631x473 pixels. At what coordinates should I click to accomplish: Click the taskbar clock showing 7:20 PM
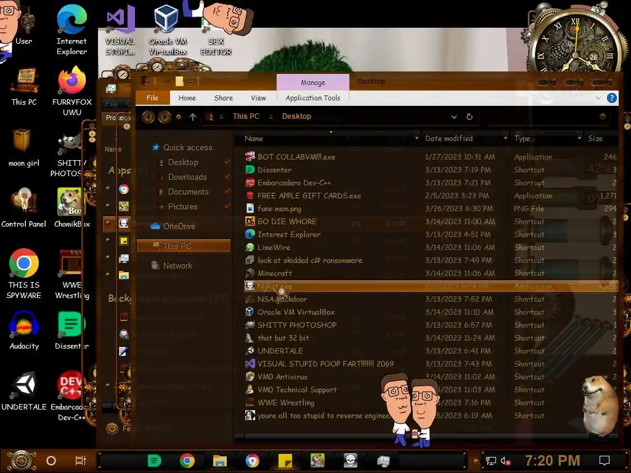coord(552,461)
